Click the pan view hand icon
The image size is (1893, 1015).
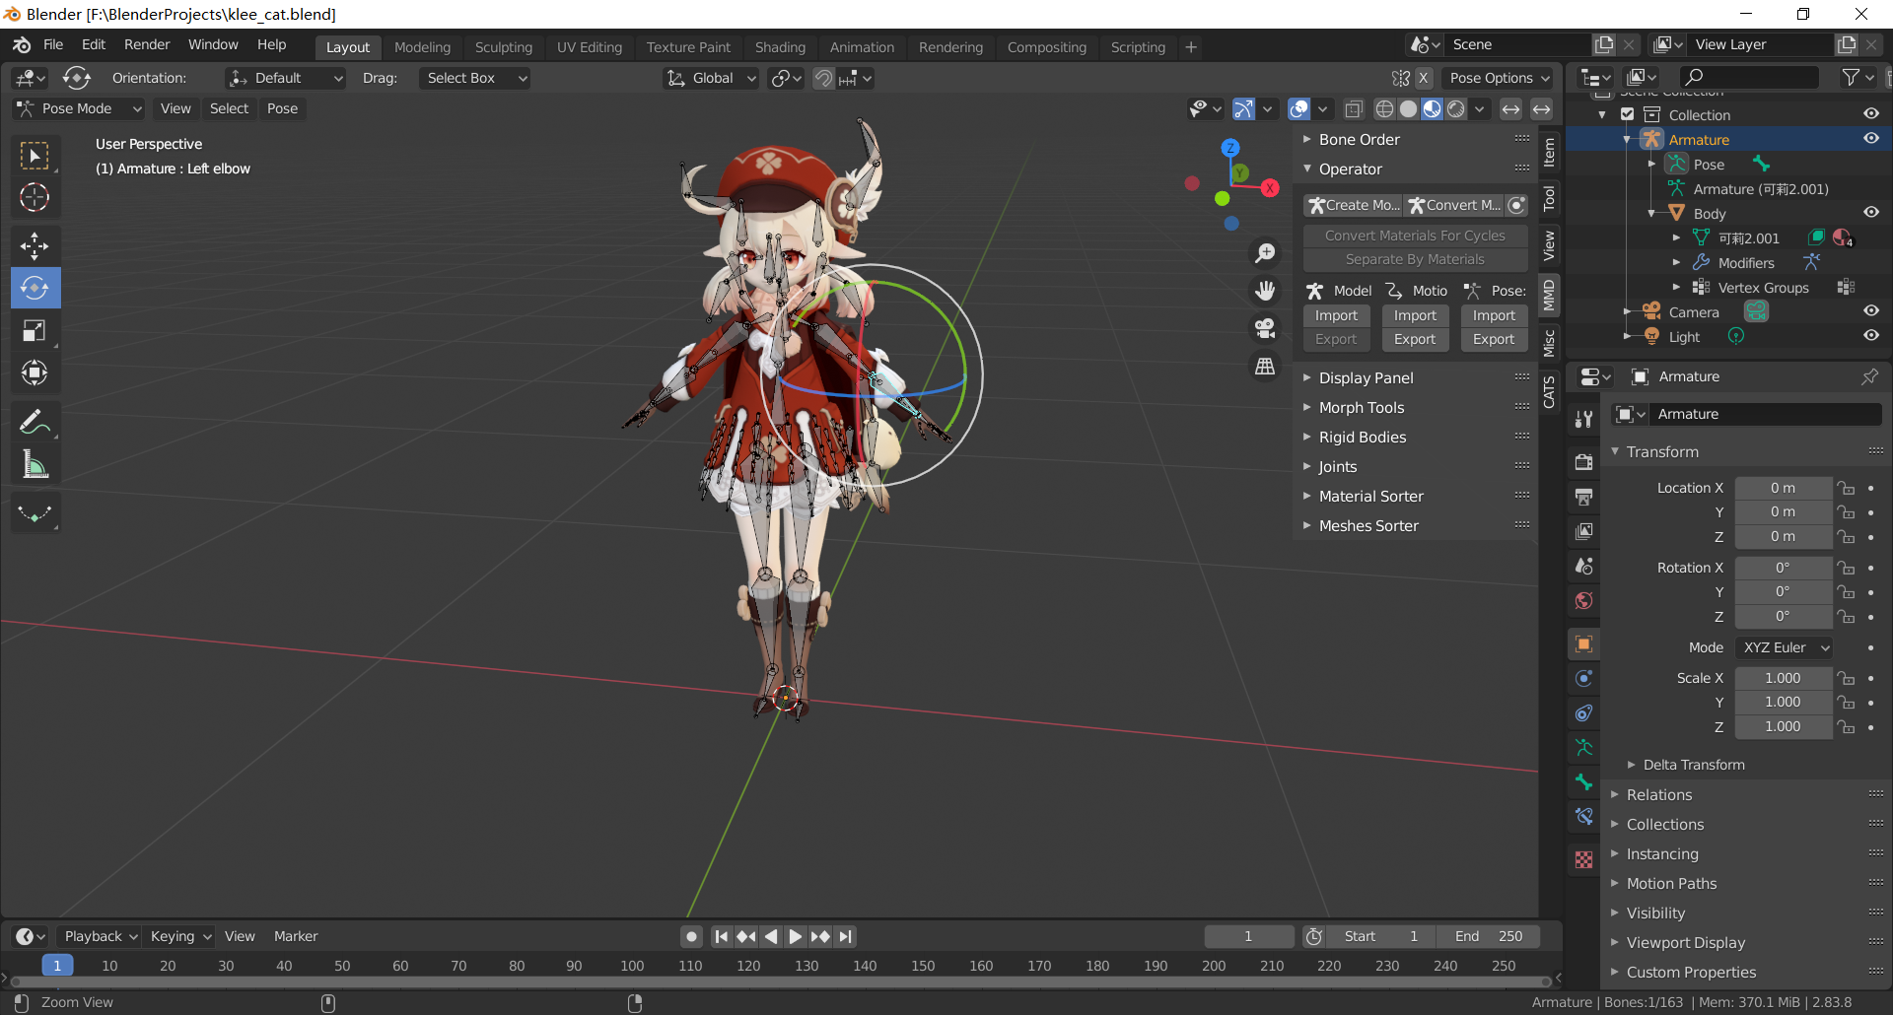[1265, 291]
